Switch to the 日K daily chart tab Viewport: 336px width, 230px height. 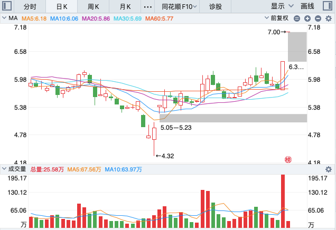click(62, 7)
